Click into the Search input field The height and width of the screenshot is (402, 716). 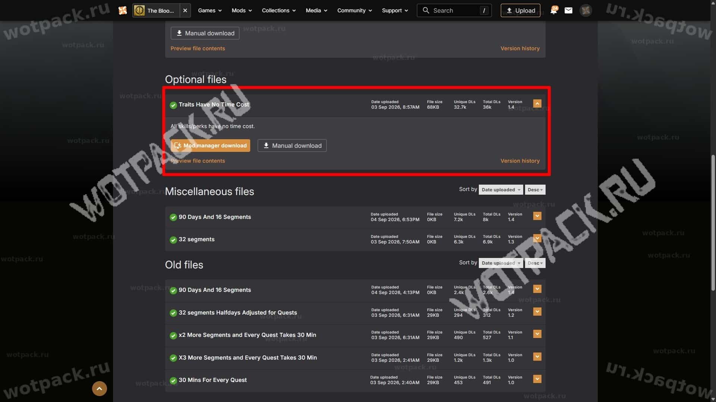pos(454,10)
